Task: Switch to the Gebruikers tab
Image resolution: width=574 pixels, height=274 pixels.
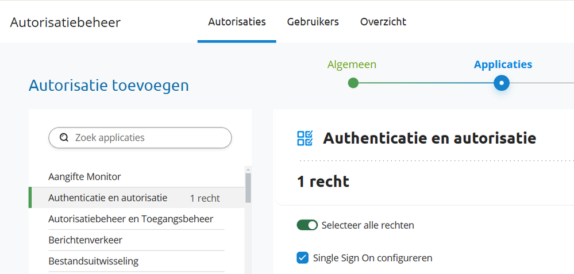Action: click(x=313, y=22)
